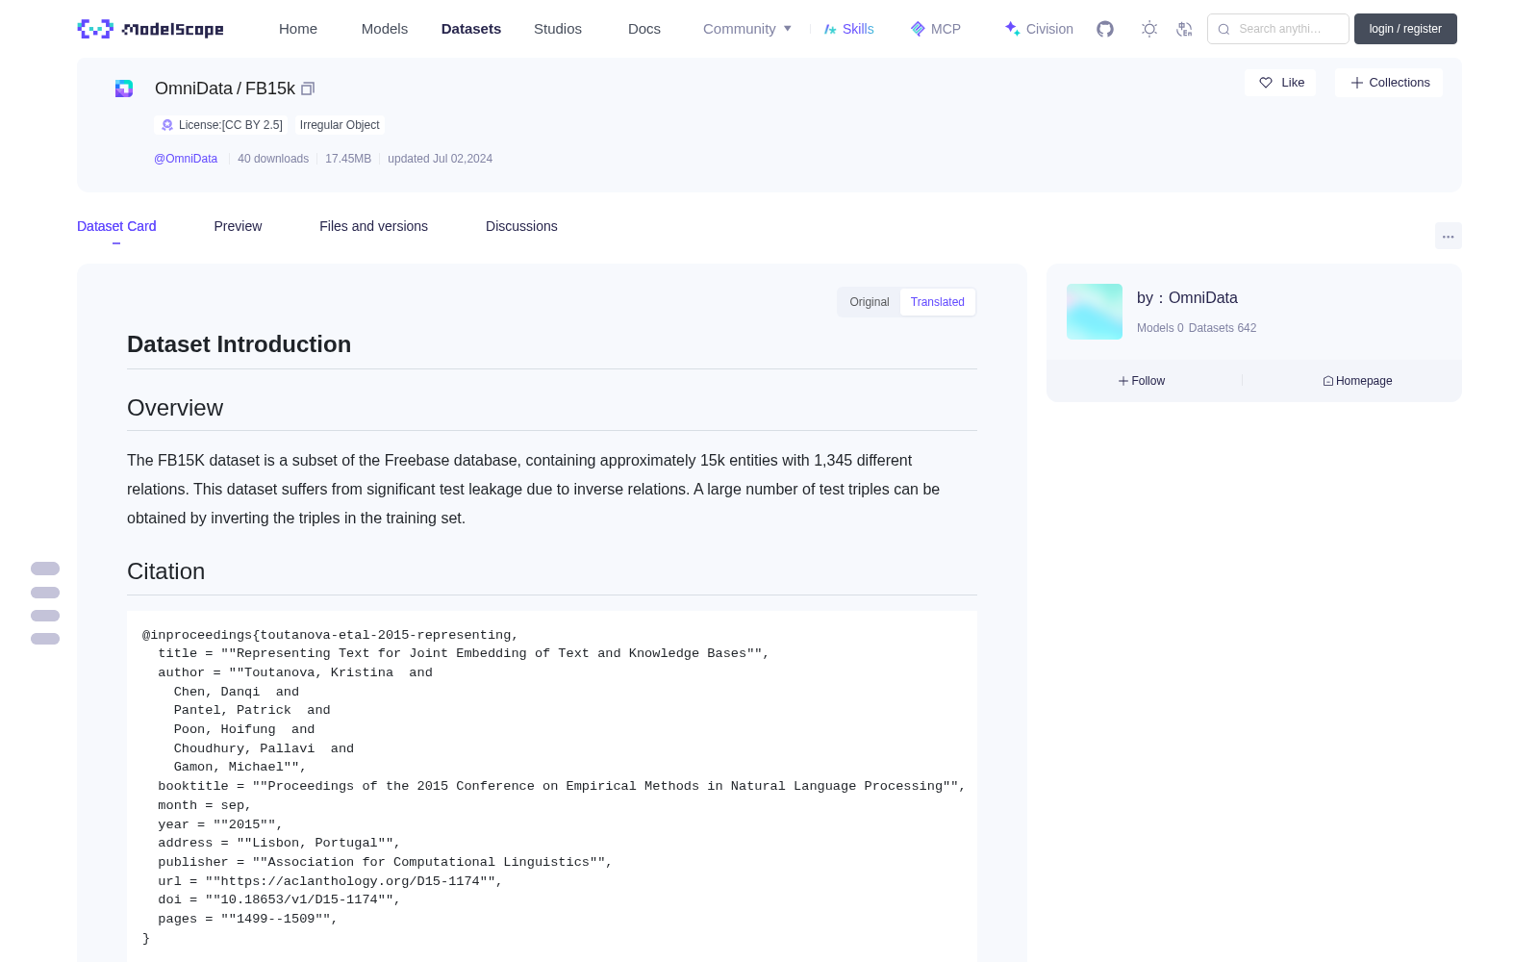
Task: Follow the OmniData organization
Action: (x=1142, y=381)
